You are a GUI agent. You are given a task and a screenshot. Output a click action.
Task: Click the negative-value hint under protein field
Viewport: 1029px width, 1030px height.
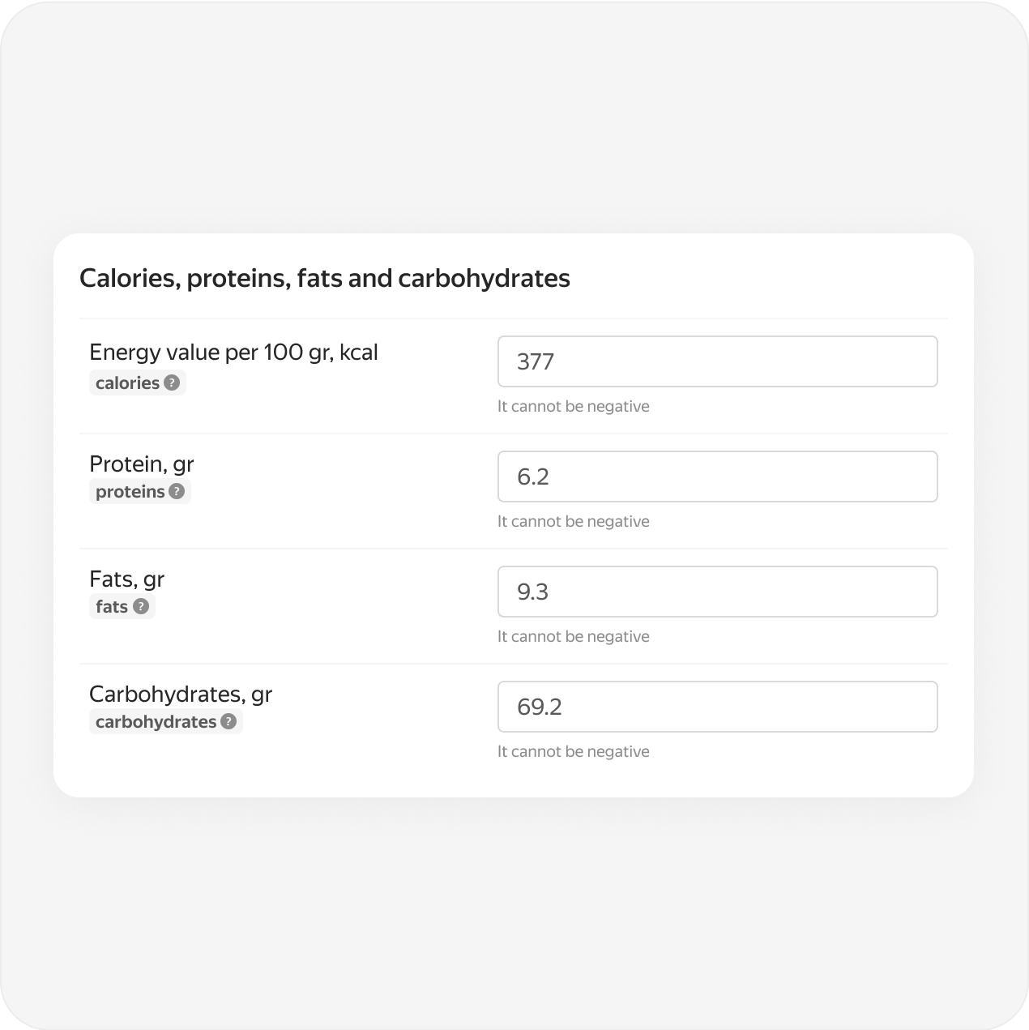coord(574,522)
